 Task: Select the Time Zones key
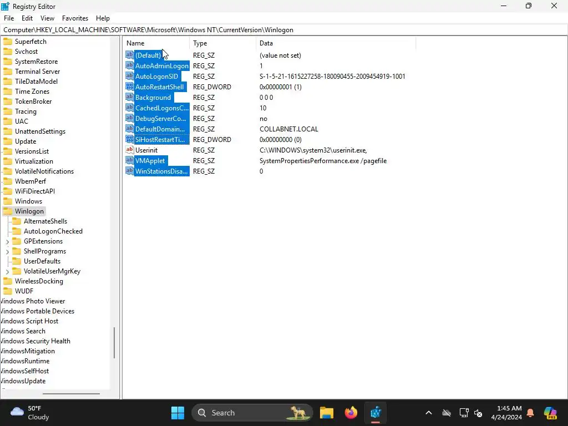[x=32, y=92]
